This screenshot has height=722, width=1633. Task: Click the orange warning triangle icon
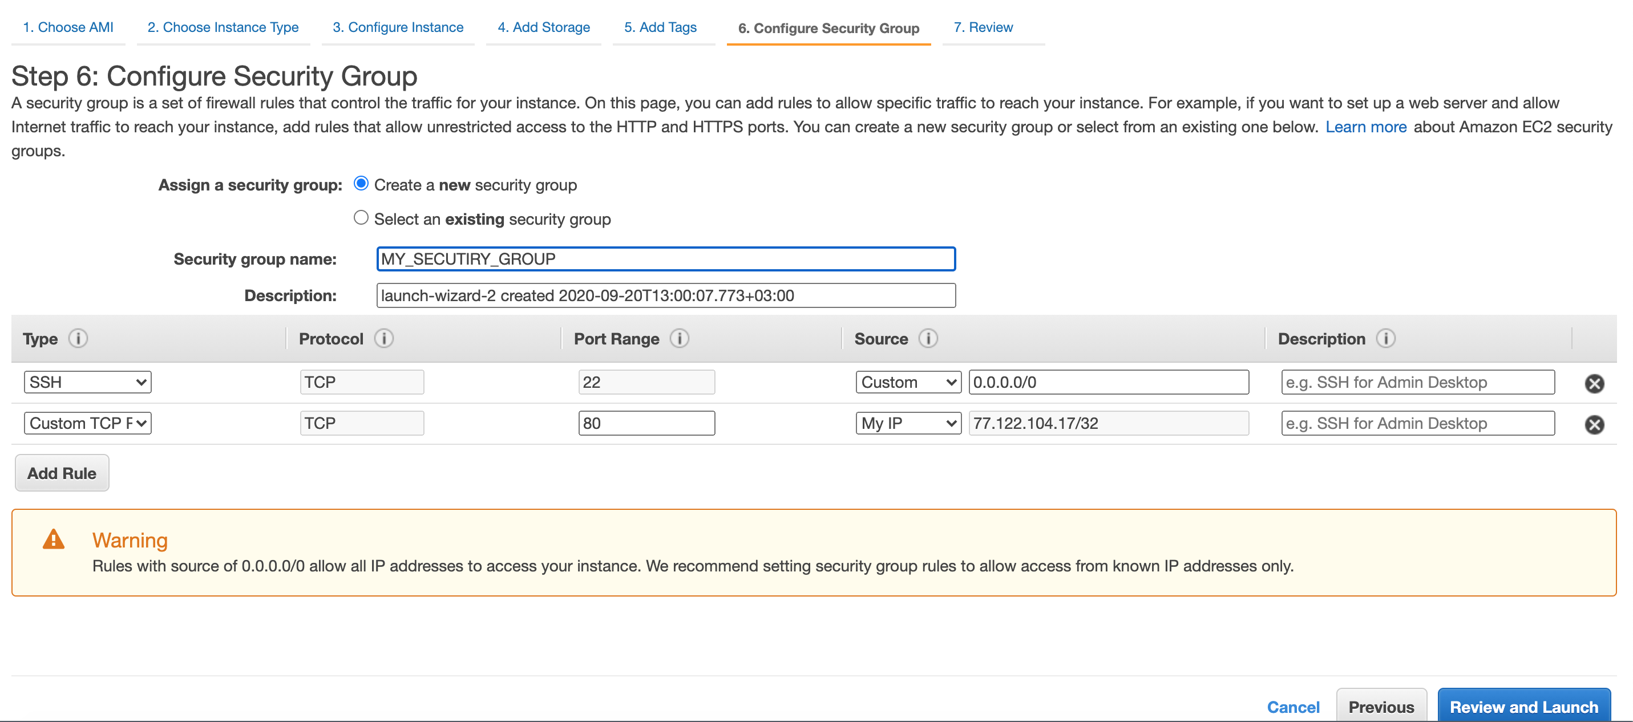(x=53, y=540)
